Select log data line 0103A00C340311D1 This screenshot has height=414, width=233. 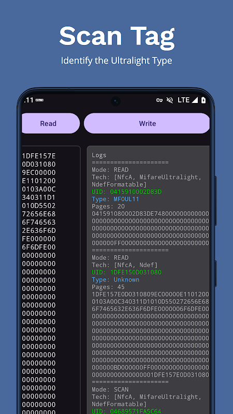pyautogui.click(x=150, y=302)
